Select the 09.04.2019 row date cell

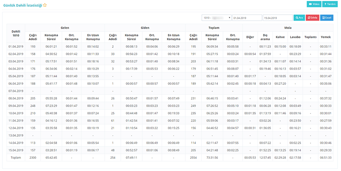tap(15, 106)
